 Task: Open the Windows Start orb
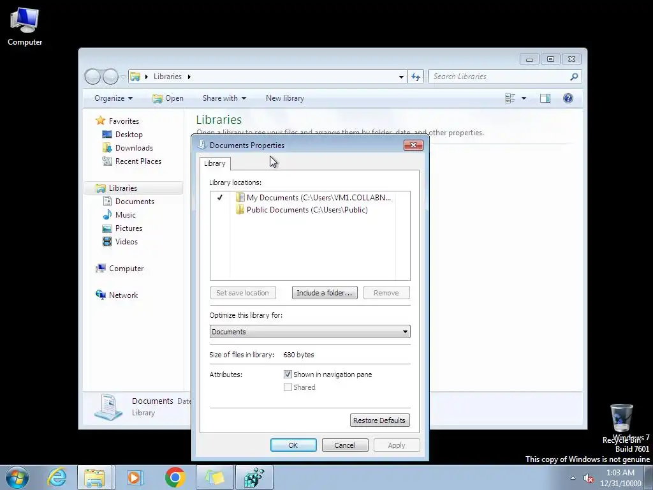[x=17, y=477]
